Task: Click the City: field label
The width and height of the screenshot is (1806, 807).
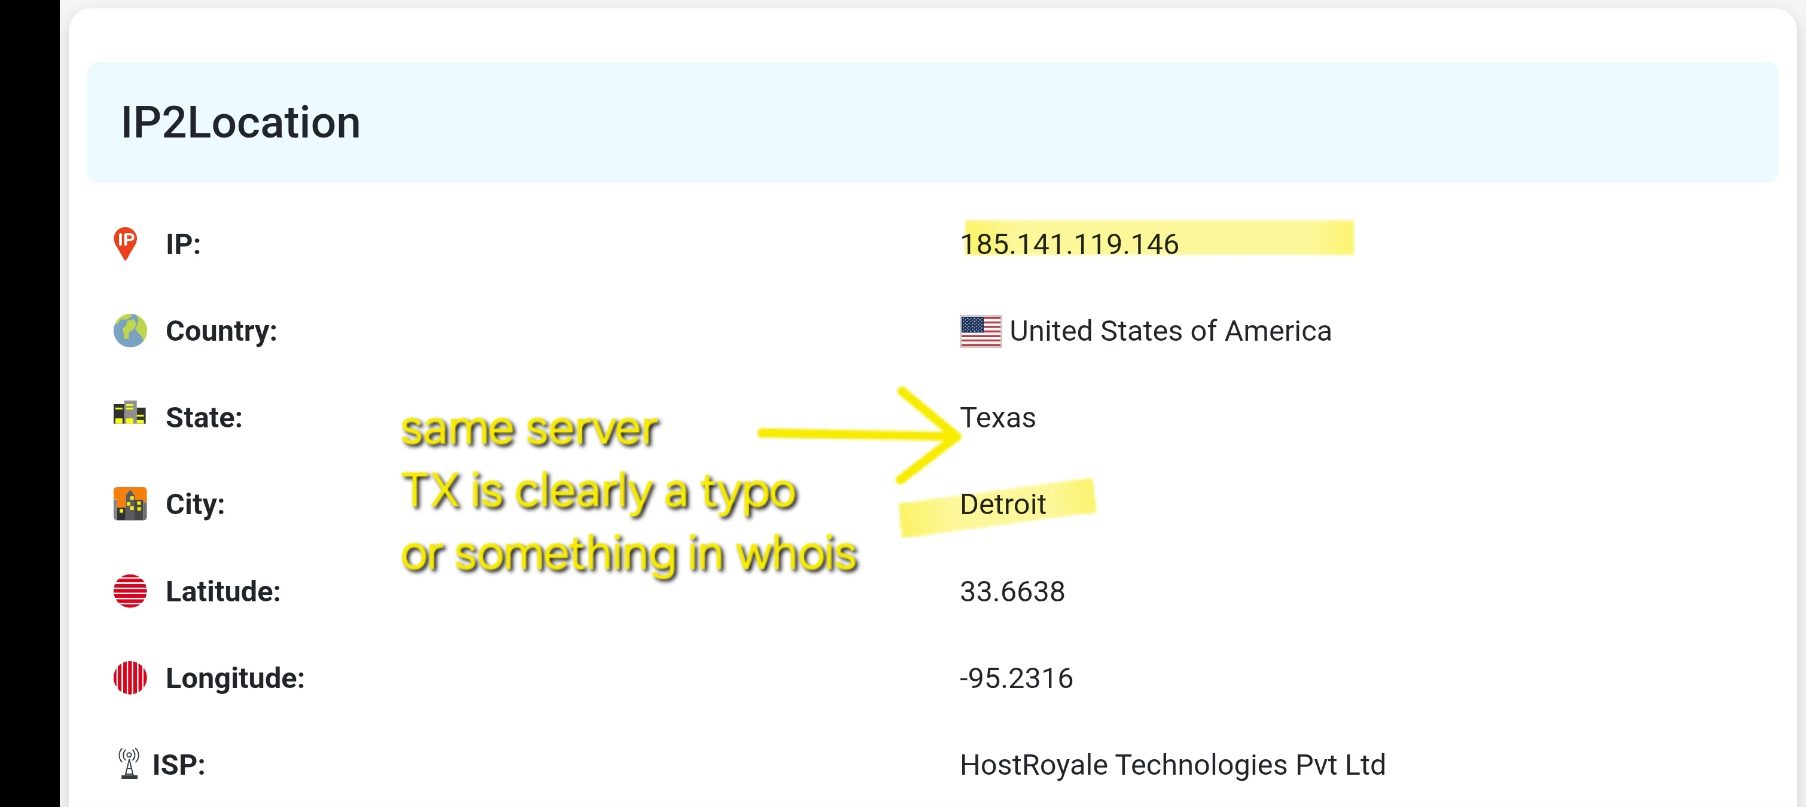Action: (x=195, y=505)
